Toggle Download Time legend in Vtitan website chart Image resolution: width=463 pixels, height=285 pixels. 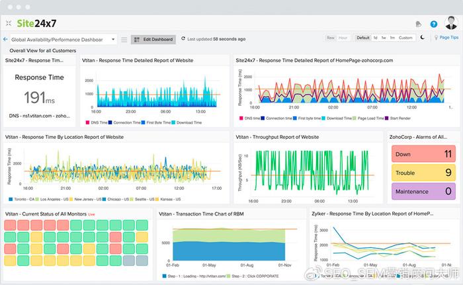point(187,122)
